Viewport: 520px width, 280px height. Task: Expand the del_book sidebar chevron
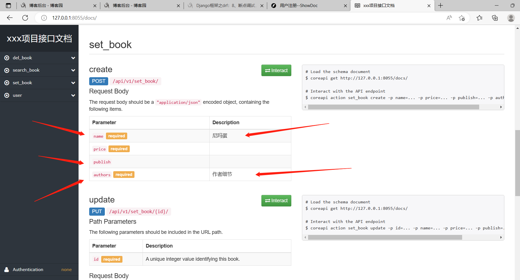pos(73,58)
